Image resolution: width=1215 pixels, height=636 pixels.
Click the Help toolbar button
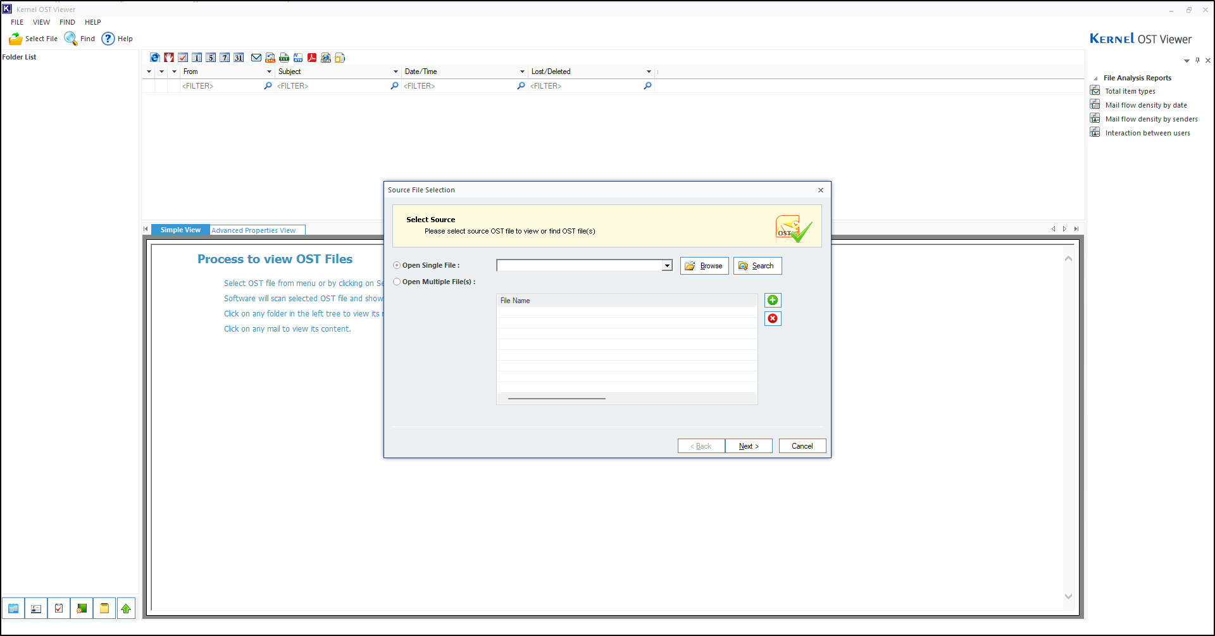click(118, 39)
